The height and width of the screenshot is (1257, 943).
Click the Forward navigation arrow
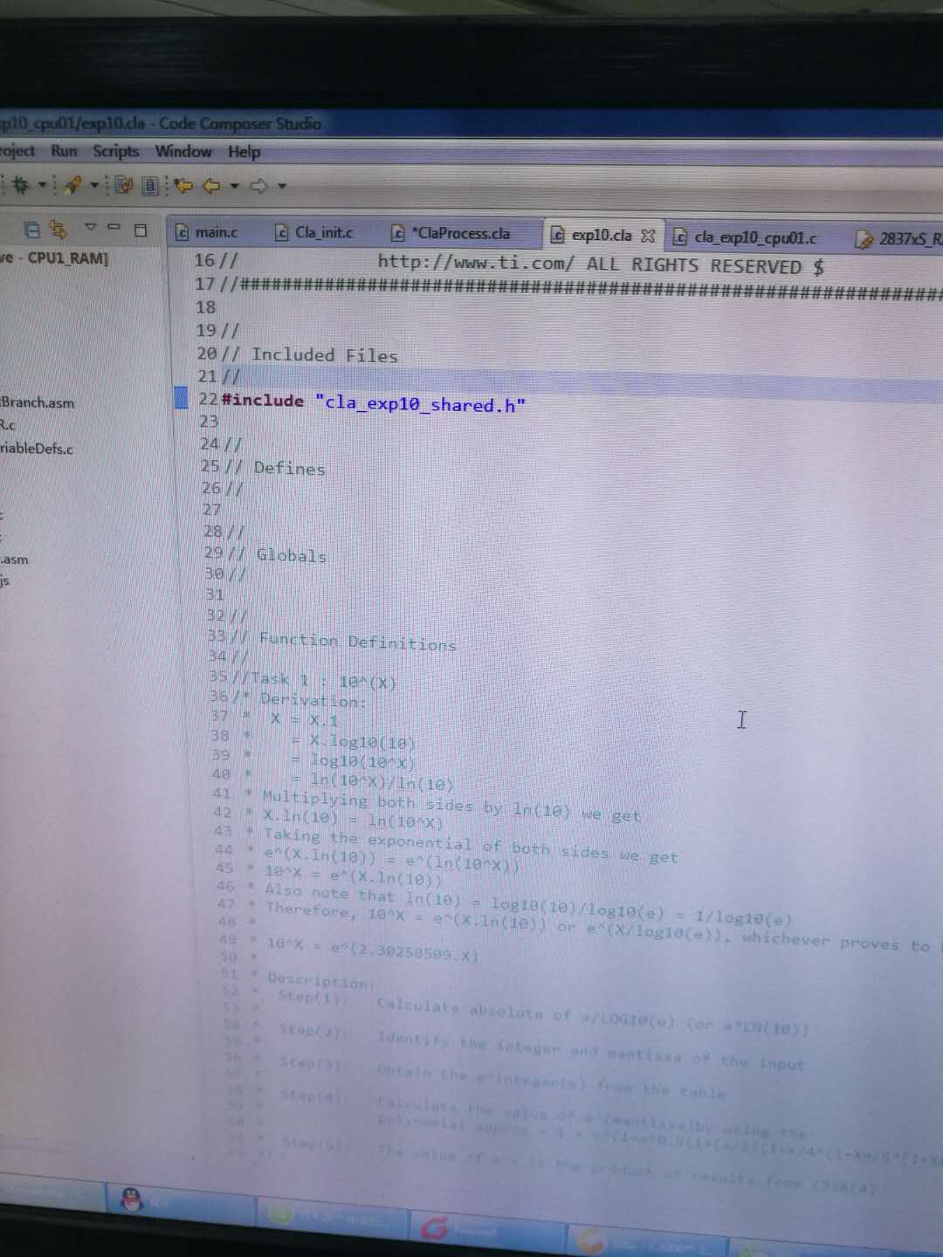(x=259, y=186)
